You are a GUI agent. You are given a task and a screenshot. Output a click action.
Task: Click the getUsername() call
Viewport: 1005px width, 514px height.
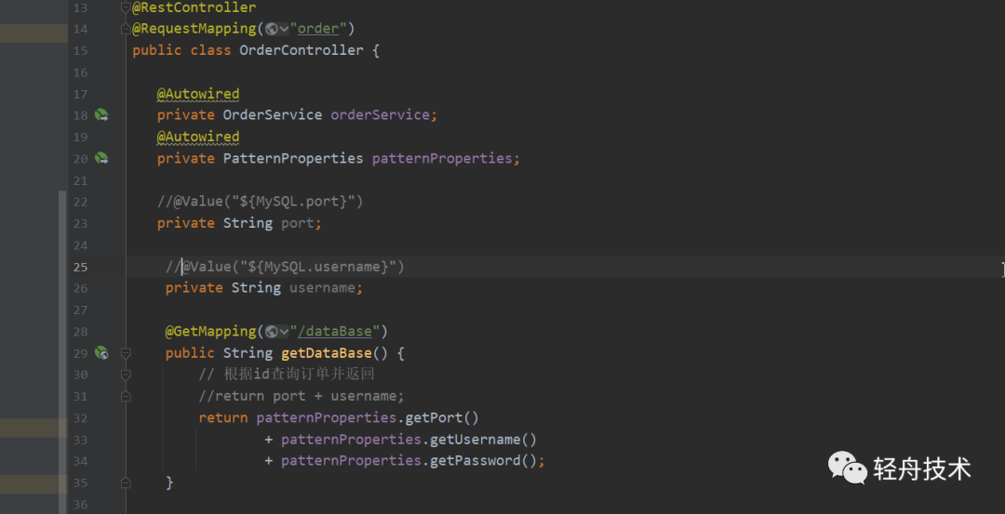483,440
